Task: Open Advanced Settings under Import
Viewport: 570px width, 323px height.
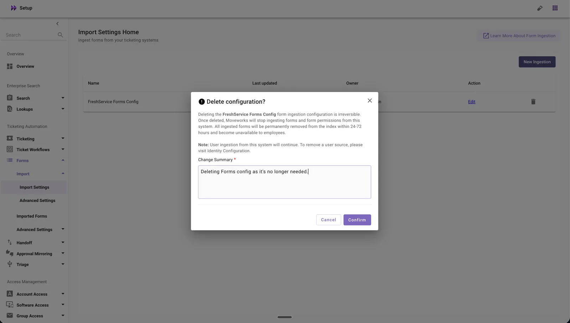Action: 37,200
